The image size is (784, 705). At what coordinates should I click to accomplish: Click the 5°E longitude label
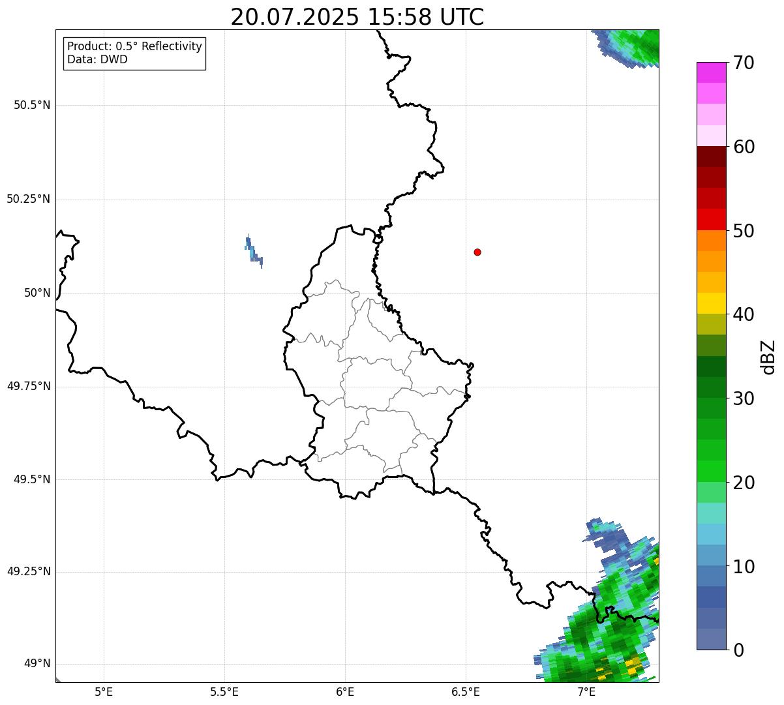[x=104, y=691]
